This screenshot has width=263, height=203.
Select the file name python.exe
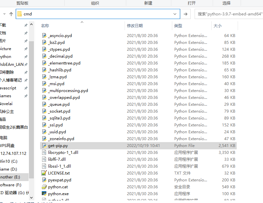[x=58, y=194]
